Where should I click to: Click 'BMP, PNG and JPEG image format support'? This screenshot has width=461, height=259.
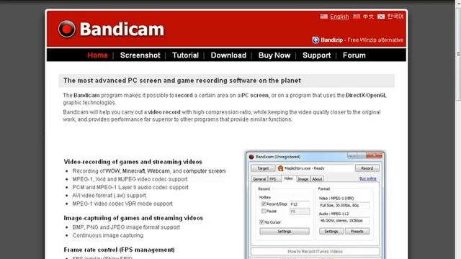pyautogui.click(x=126, y=227)
